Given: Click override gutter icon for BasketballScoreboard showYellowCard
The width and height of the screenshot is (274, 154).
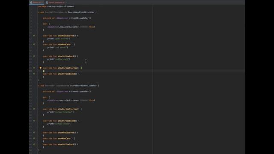Looking at the screenshot, I should click(34, 144).
